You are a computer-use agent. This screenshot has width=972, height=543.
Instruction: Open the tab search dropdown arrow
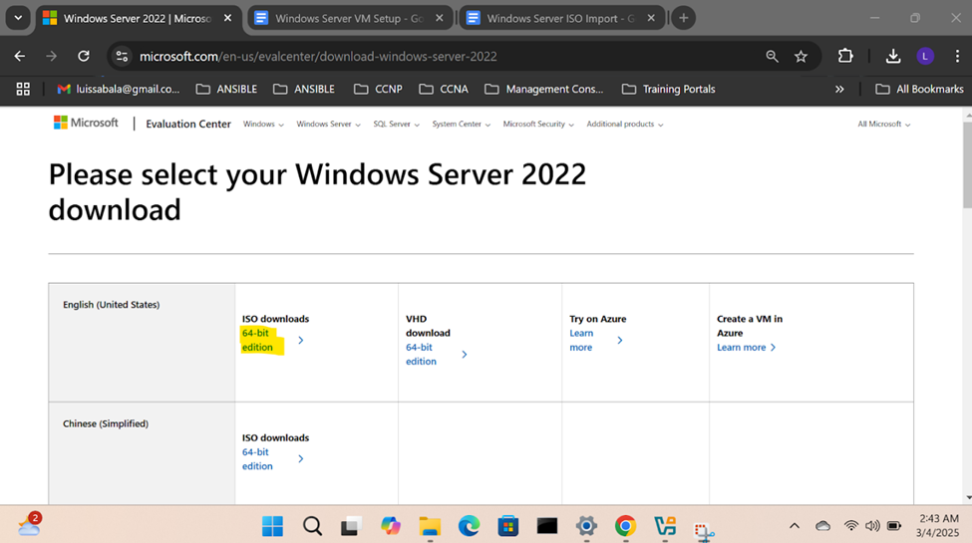[x=18, y=18]
